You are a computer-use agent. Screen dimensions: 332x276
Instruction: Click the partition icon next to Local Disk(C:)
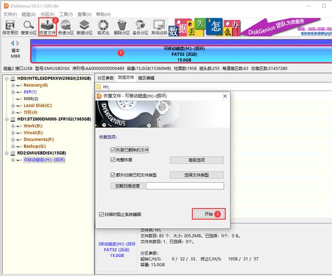coord(19,106)
